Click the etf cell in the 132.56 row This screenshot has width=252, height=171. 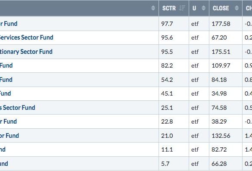[199, 136]
